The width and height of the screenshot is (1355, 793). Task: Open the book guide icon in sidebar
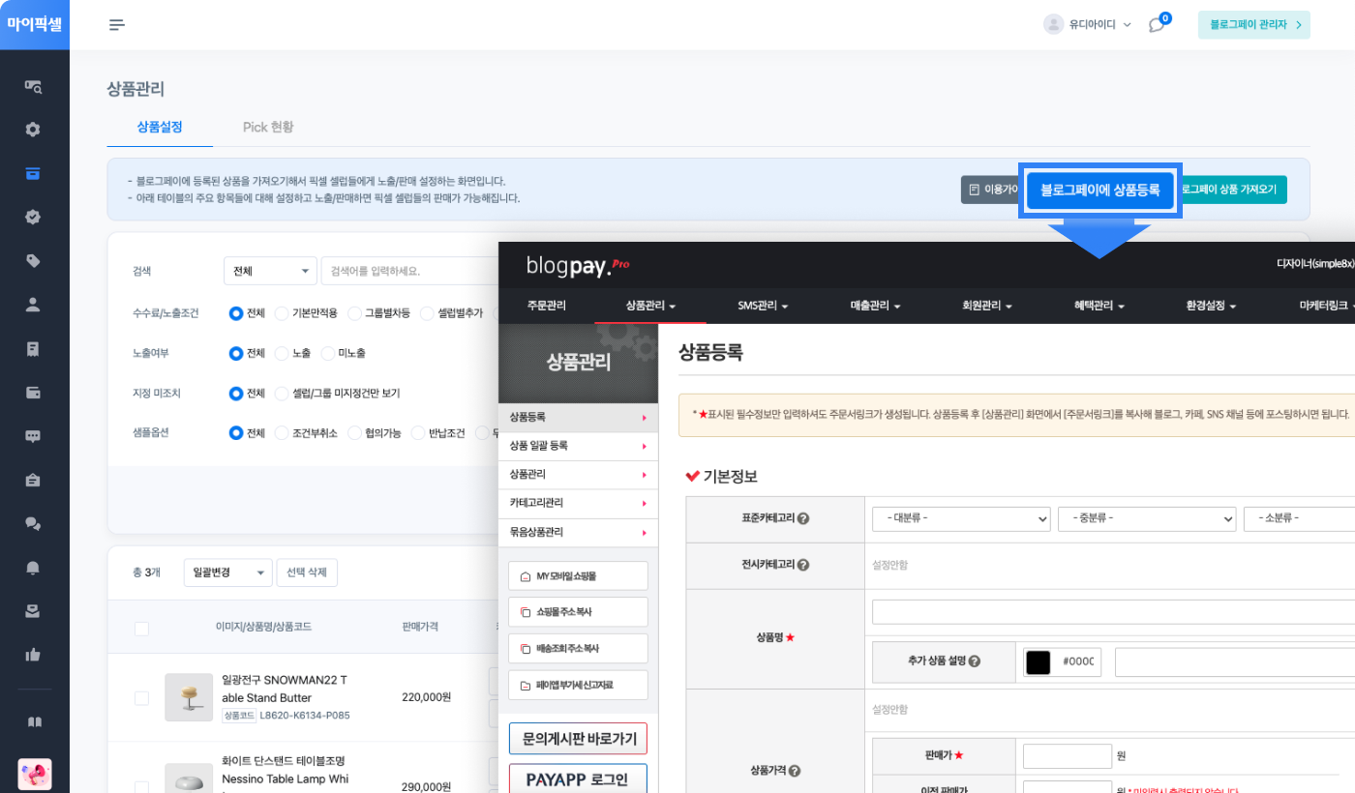pos(34,722)
